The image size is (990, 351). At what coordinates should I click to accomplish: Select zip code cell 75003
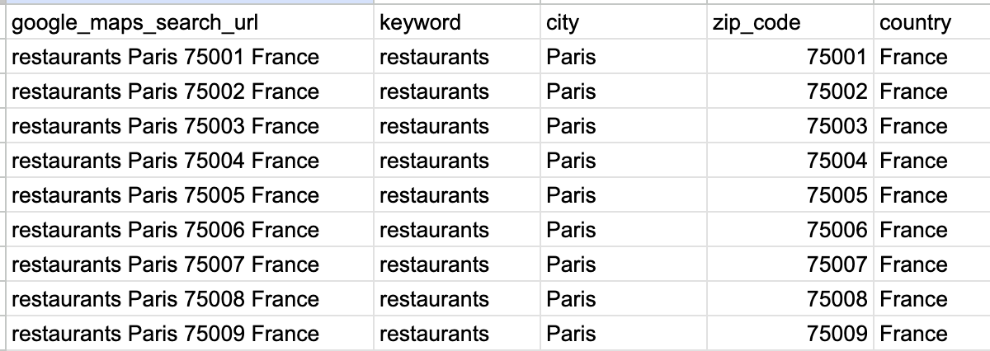point(790,126)
